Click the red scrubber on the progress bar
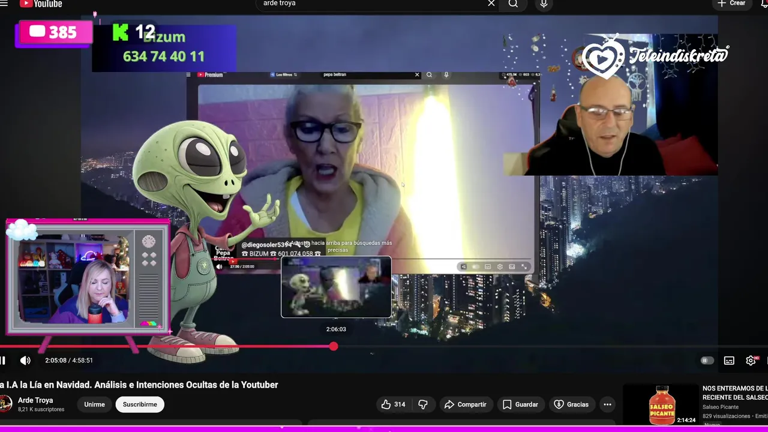The image size is (768, 432). tap(334, 346)
